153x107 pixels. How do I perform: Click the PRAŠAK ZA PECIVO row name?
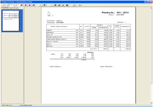[x=54, y=37]
